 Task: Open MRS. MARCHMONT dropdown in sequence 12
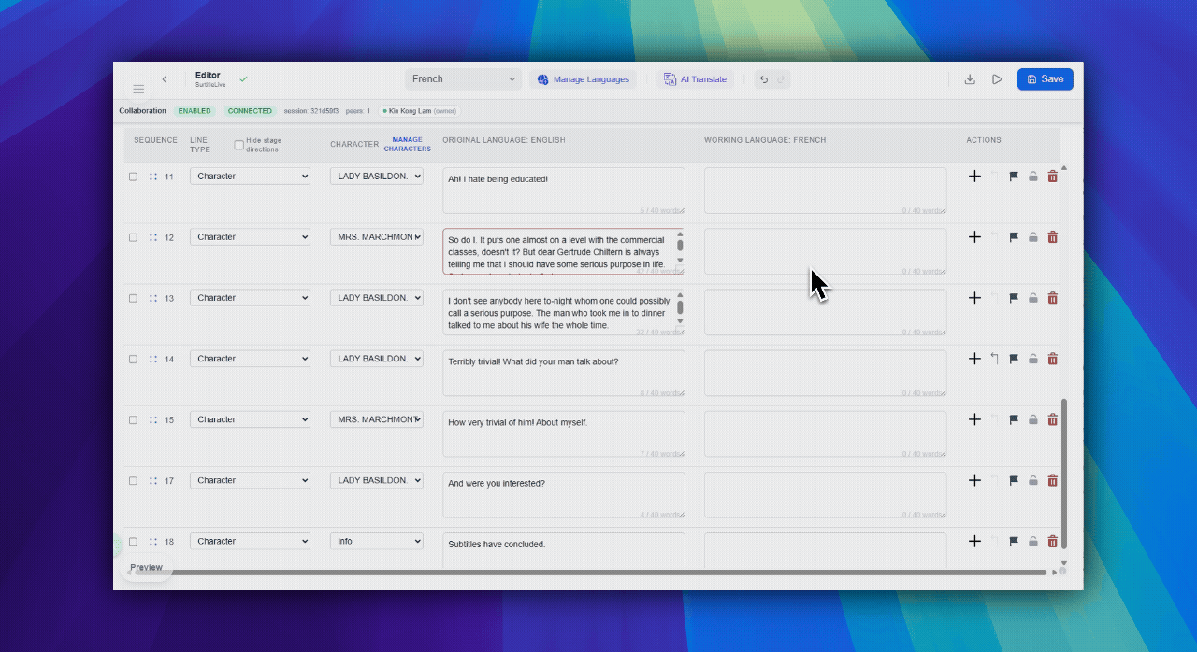pyautogui.click(x=377, y=237)
